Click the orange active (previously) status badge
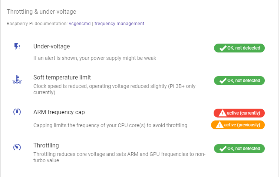280x177 pixels. coord(238,125)
